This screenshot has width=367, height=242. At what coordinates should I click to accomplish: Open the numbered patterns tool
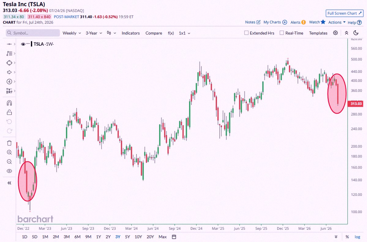(9, 81)
